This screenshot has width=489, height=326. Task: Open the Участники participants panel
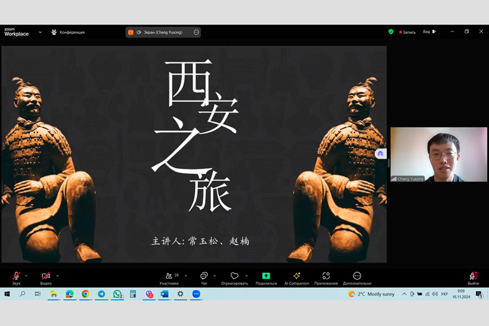pyautogui.click(x=169, y=278)
